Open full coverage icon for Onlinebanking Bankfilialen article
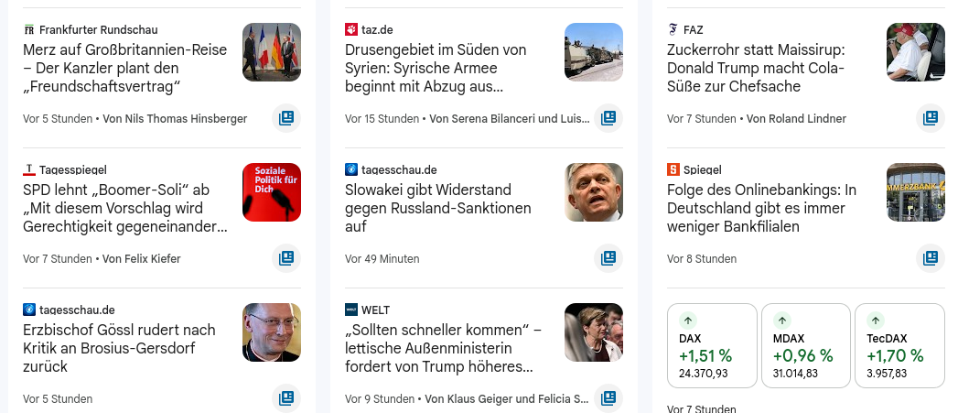 pos(931,258)
